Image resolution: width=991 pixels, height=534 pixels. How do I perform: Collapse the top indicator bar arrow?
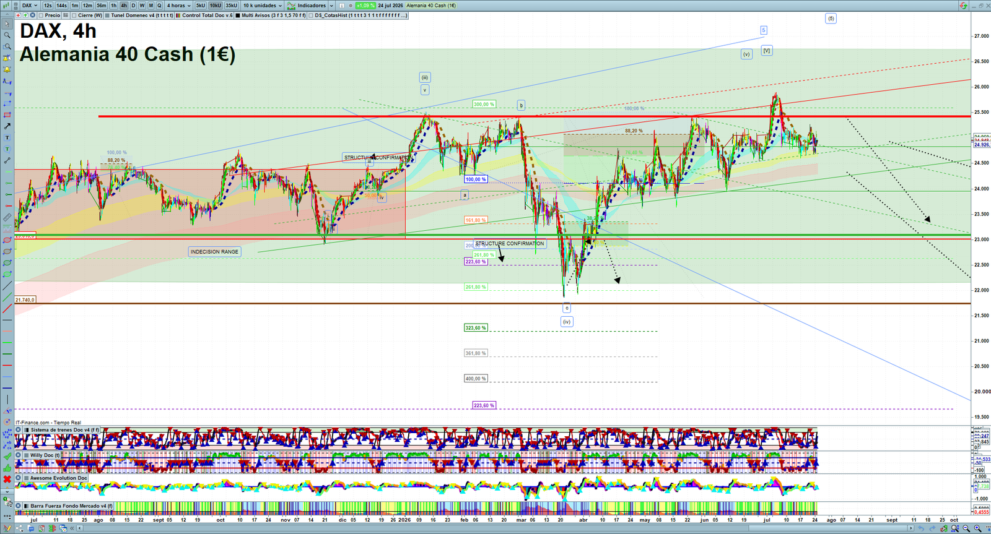click(7, 14)
